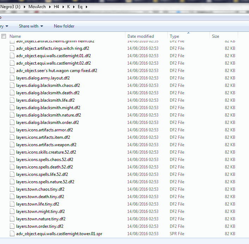Select file name layers.icons.spells.chaos.52.df2
The width and height of the screenshot is (249, 244).
(45, 160)
